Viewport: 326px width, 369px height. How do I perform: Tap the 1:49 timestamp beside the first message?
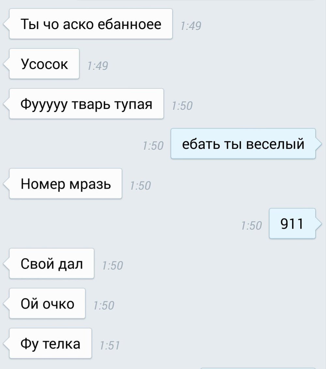pyautogui.click(x=191, y=26)
